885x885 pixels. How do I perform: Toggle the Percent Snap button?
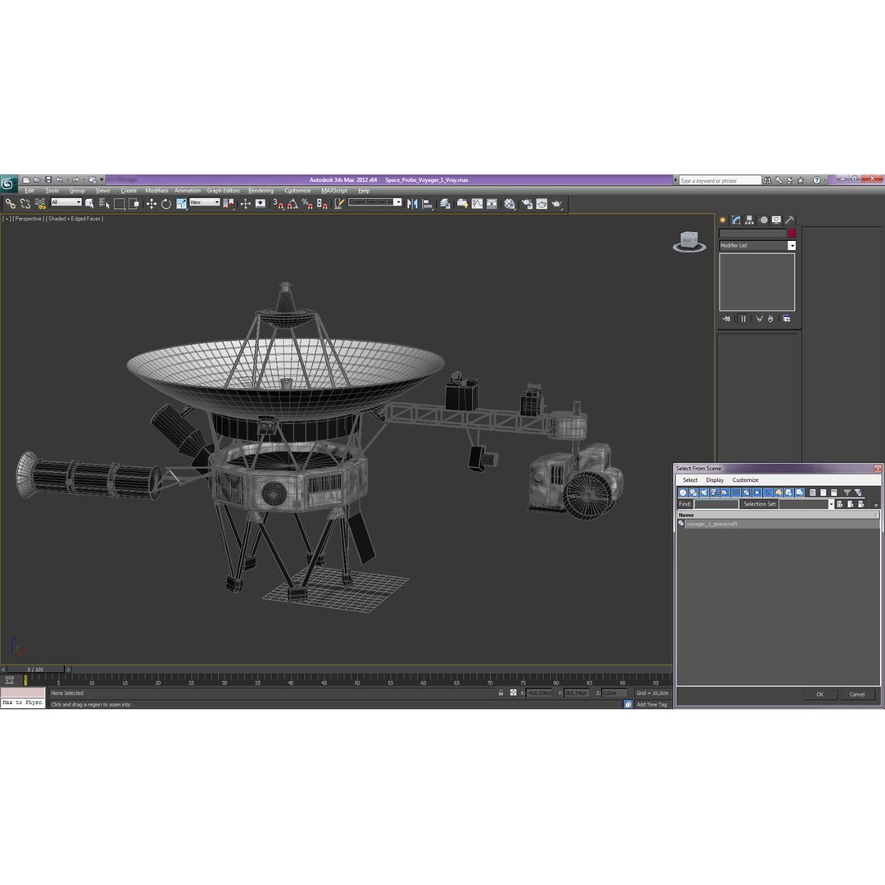(x=307, y=204)
